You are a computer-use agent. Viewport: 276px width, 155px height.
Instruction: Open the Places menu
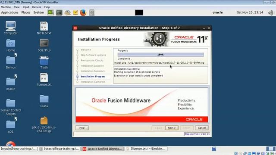[26, 12]
